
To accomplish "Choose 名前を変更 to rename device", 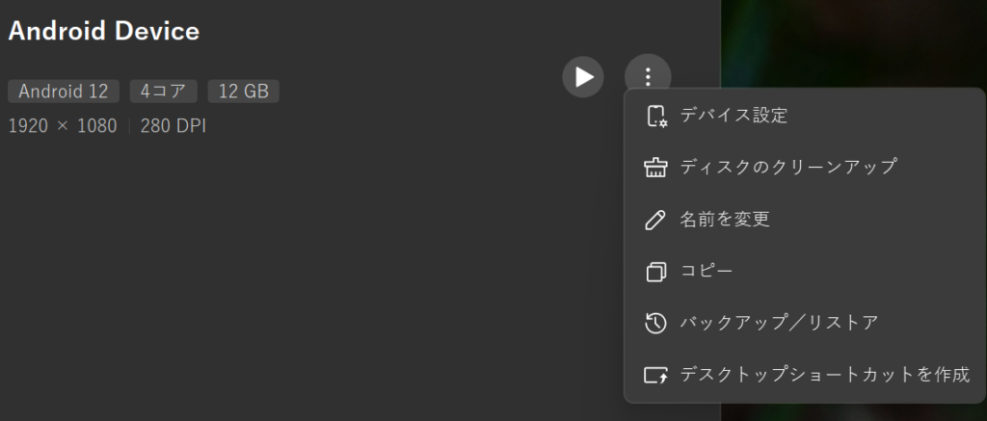I will click(725, 220).
